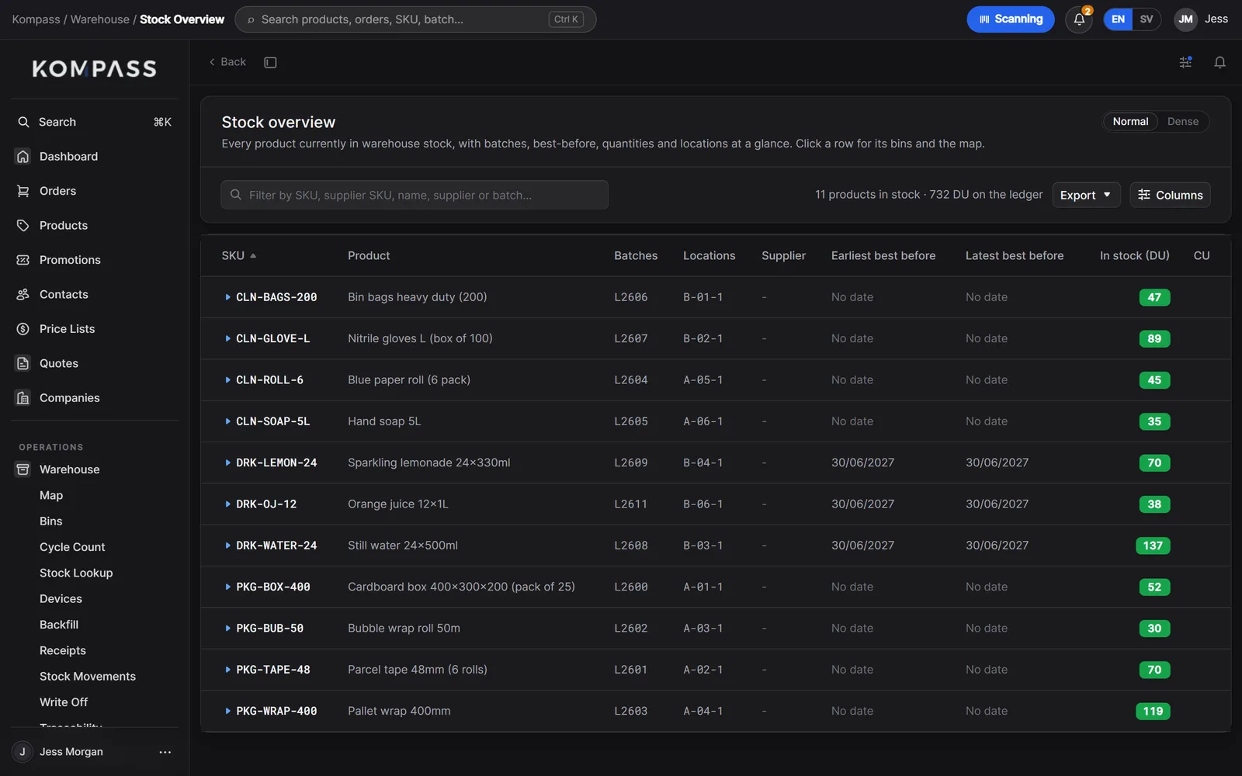This screenshot has width=1242, height=776.
Task: Open the three-dot menu next to Jess Morgan
Action: tap(165, 752)
